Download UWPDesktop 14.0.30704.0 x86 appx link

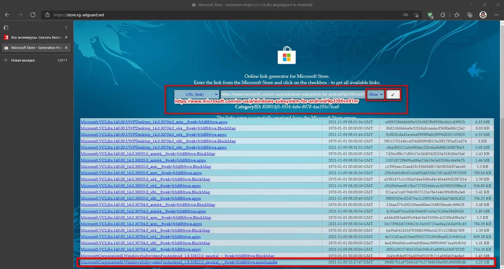point(154,147)
